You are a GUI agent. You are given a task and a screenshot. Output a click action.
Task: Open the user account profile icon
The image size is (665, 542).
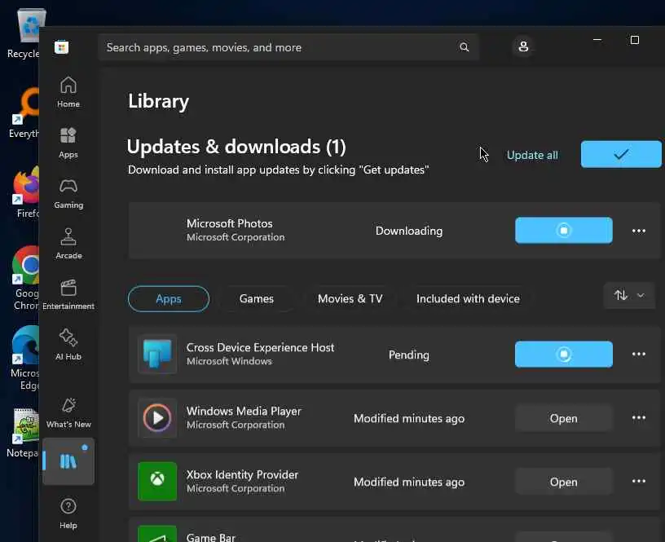click(523, 46)
